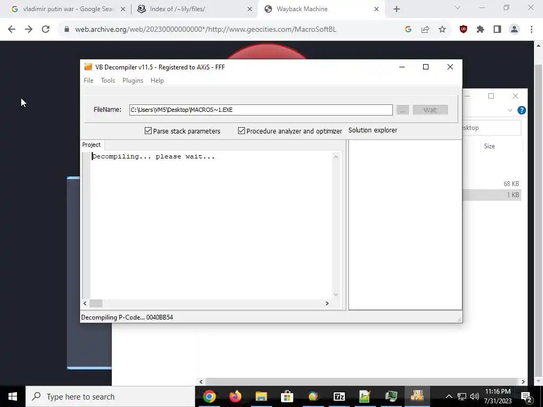
Task: Click the 'Decompiling... please wait...' text
Action: pos(153,156)
